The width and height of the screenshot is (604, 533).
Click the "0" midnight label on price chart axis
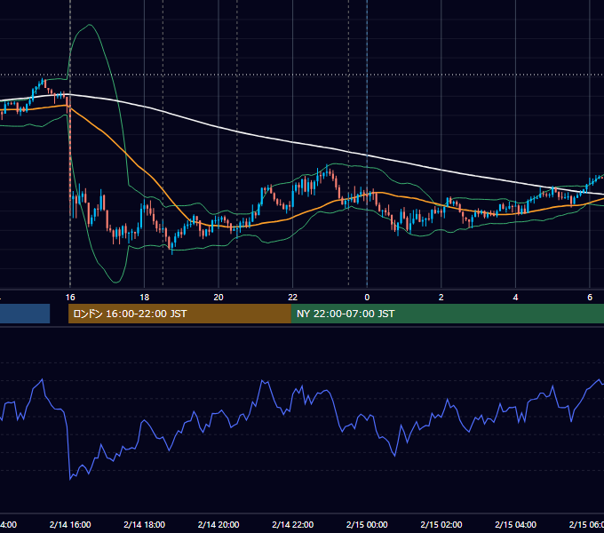(x=367, y=298)
